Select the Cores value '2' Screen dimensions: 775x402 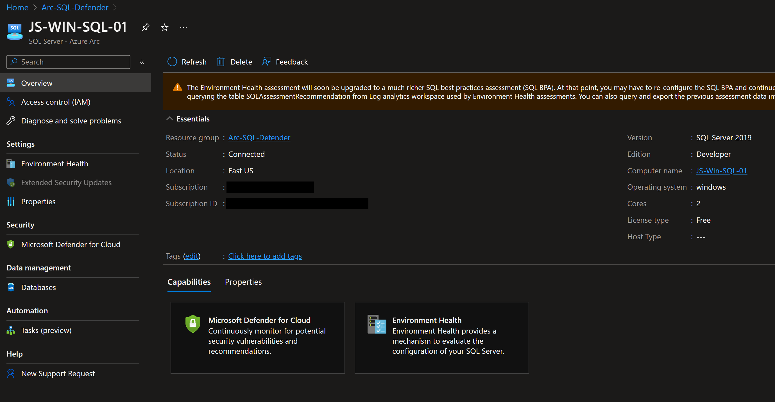tap(698, 203)
